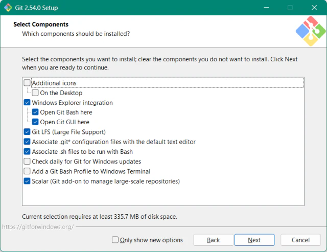Uncheck Associate .git* configuration files option
The image size is (327, 252).
(x=27, y=142)
